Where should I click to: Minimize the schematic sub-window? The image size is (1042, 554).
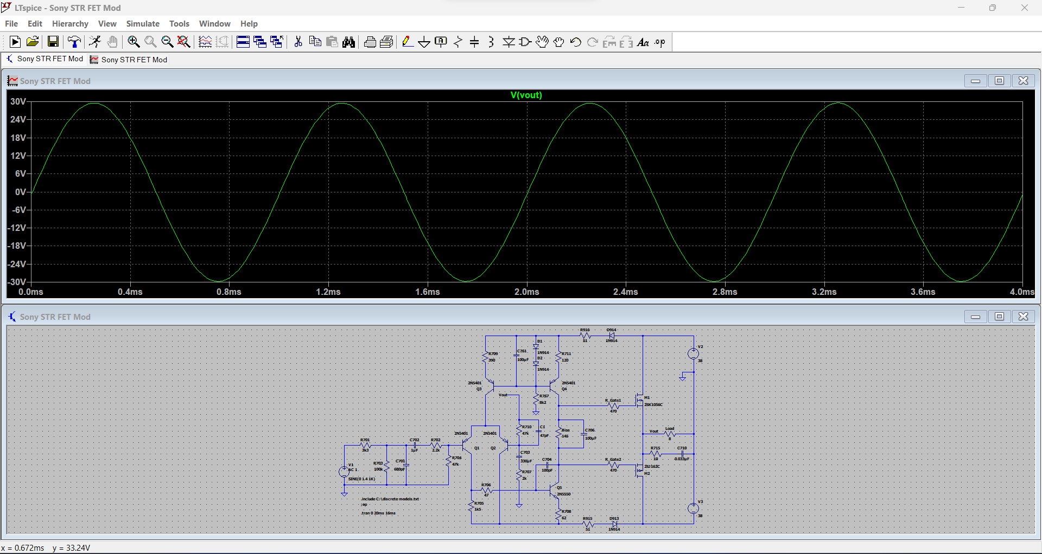click(x=975, y=317)
